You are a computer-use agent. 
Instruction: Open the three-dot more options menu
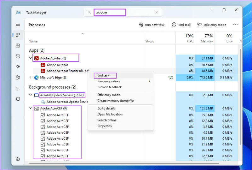(x=235, y=25)
